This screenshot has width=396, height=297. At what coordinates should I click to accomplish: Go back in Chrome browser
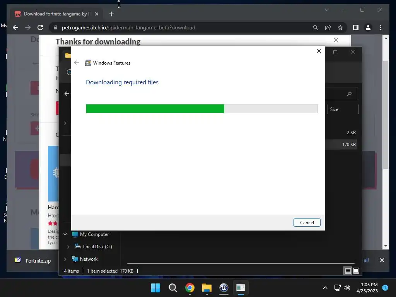15,27
